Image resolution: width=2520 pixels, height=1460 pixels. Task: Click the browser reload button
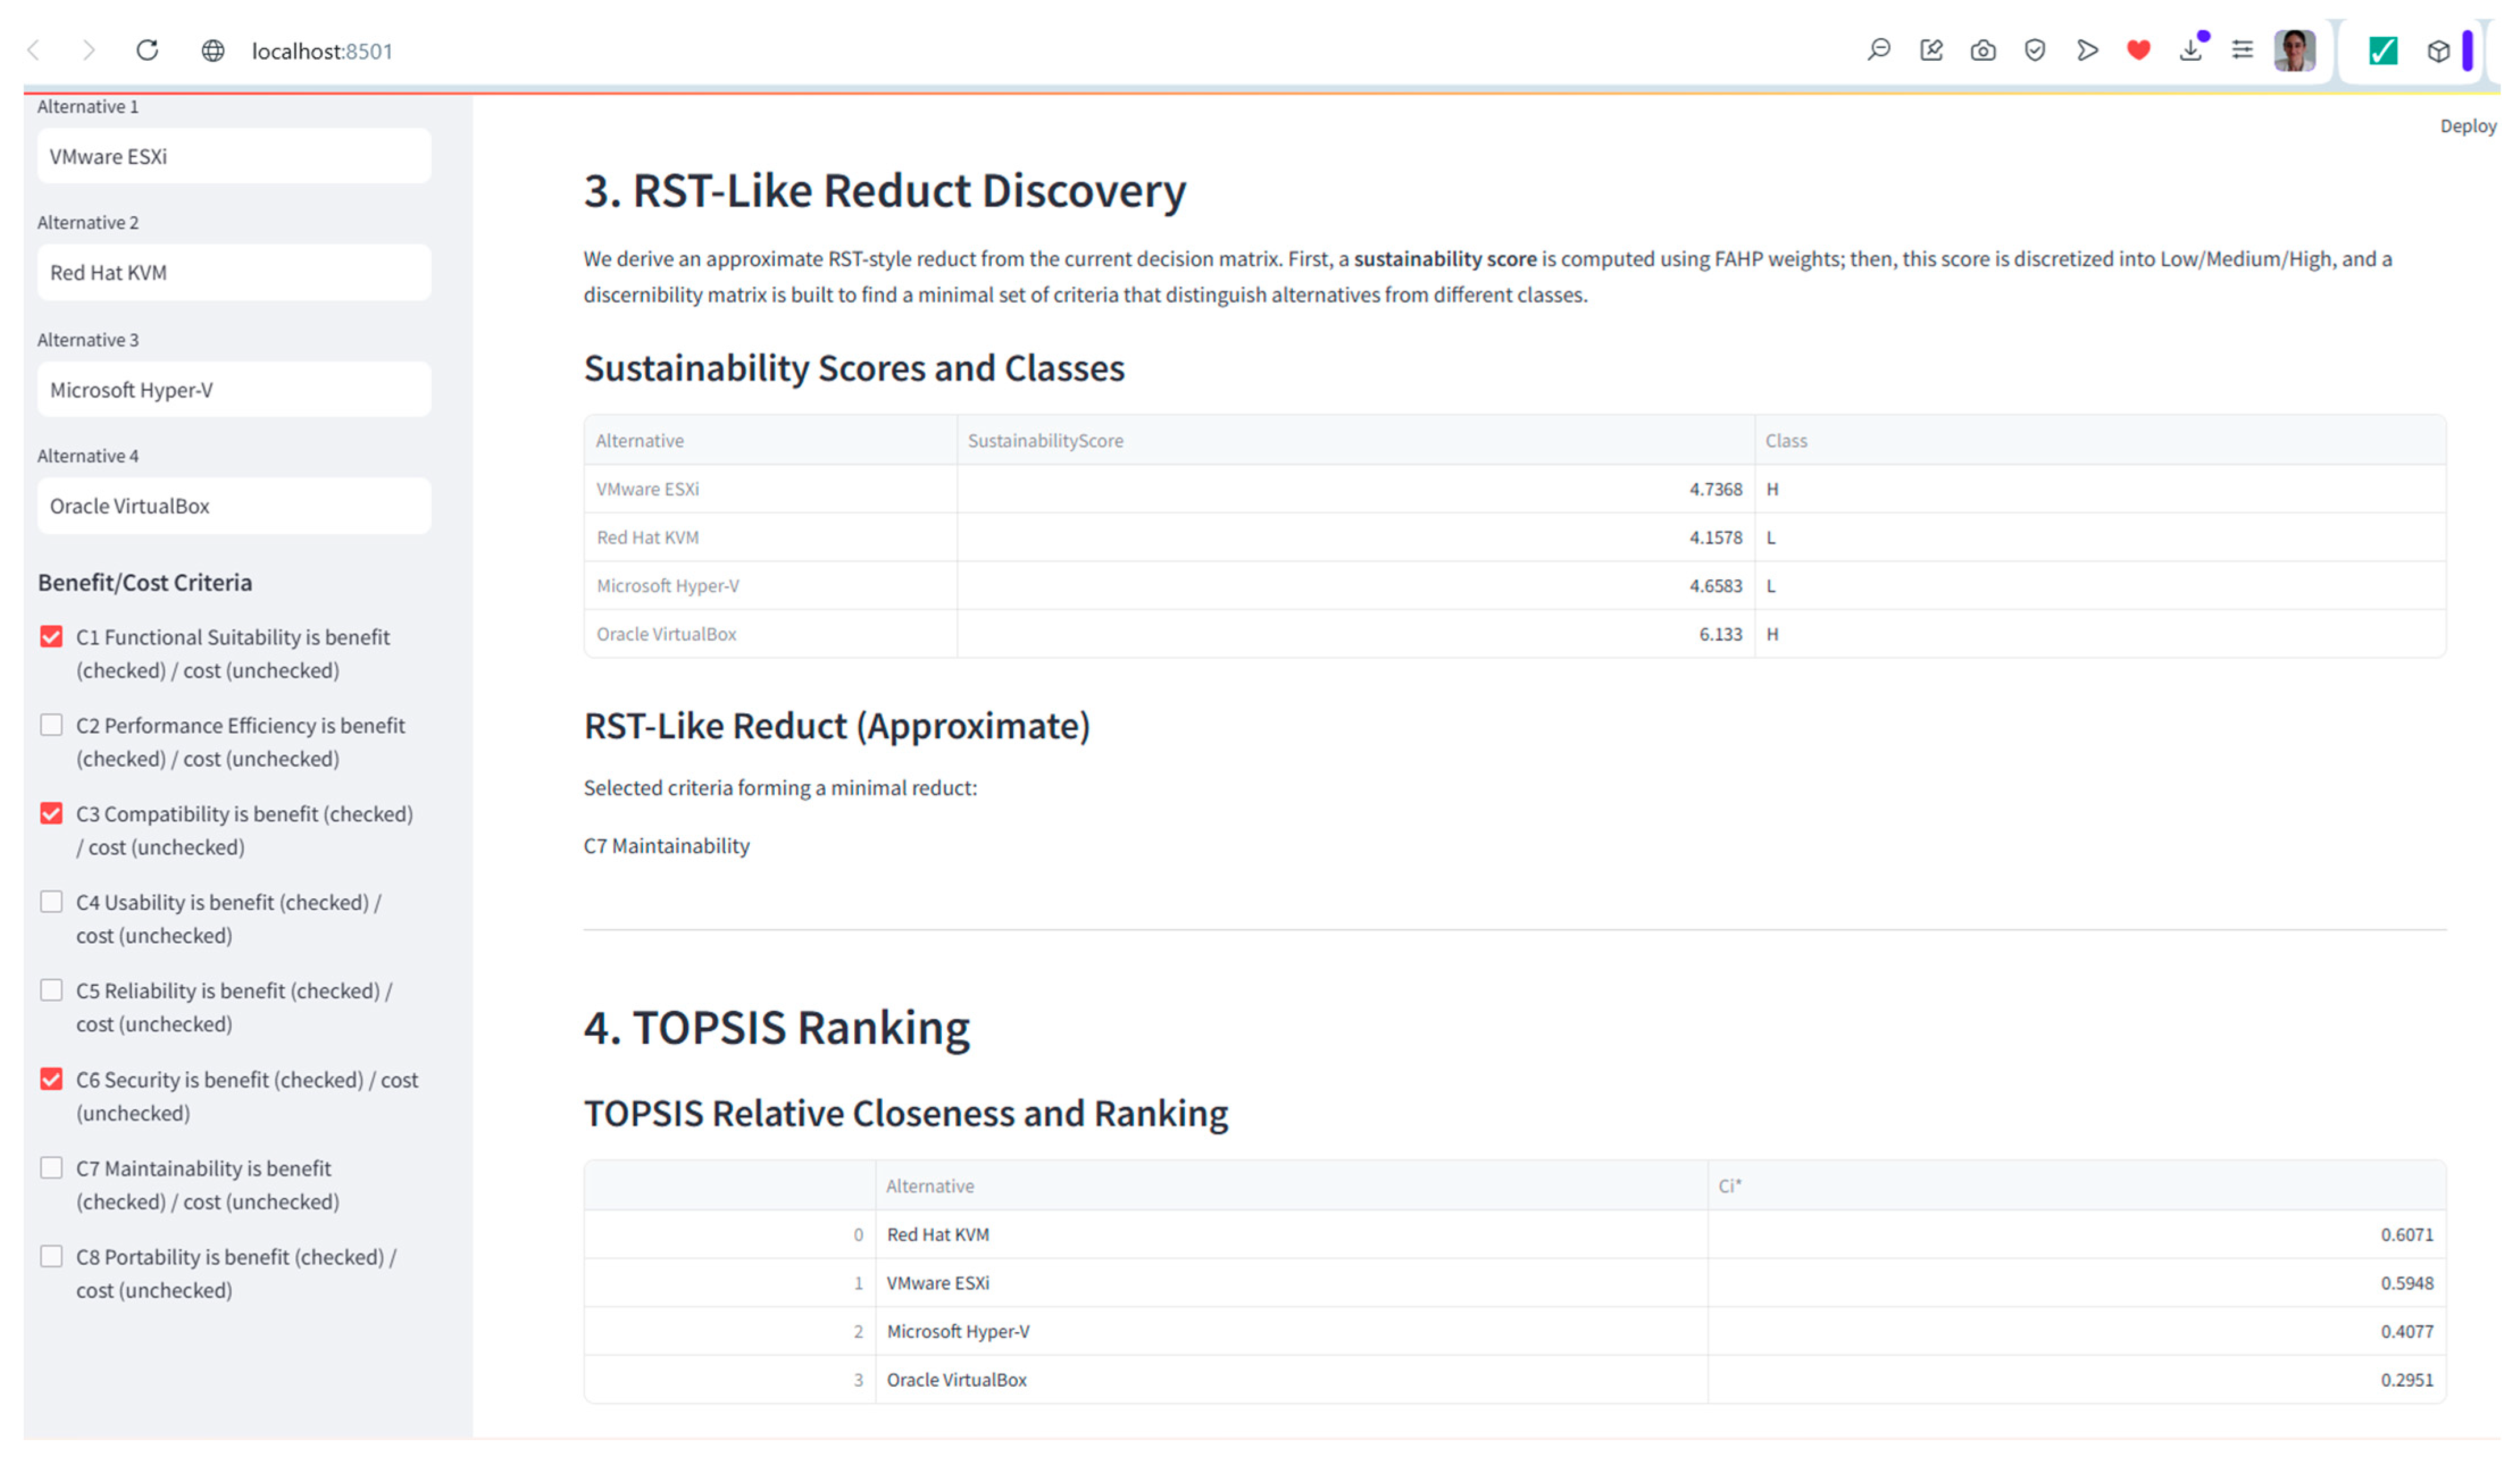click(x=148, y=50)
